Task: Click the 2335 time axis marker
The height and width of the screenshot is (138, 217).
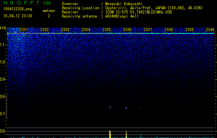Action: coord(107,29)
